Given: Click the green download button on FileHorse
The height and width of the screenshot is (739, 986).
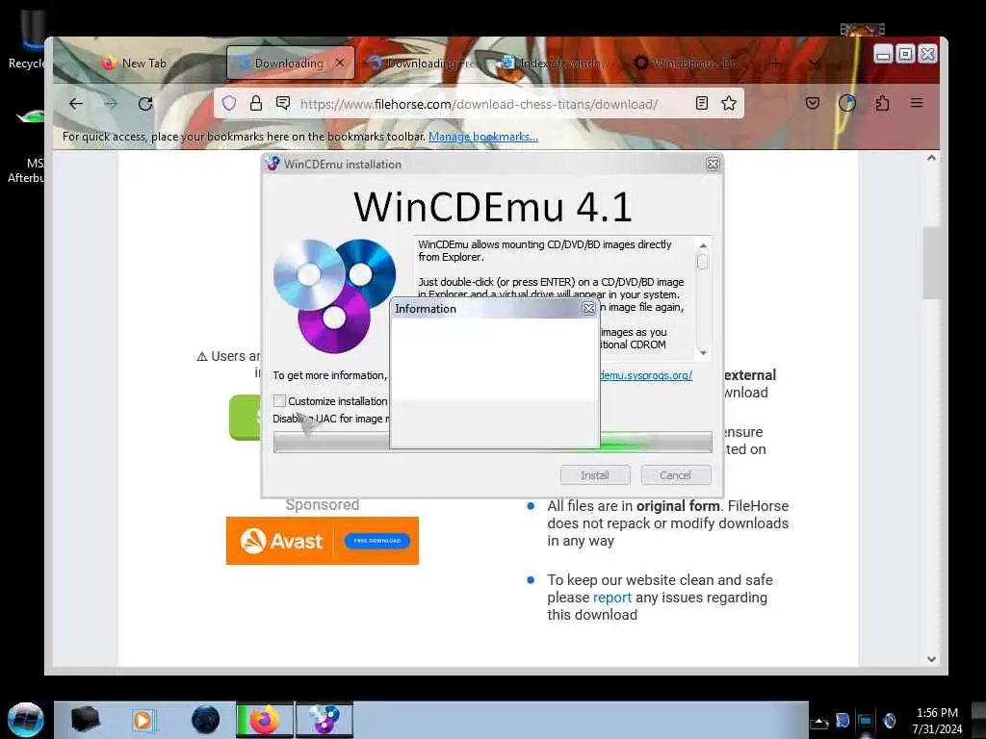Looking at the screenshot, I should click(x=246, y=418).
